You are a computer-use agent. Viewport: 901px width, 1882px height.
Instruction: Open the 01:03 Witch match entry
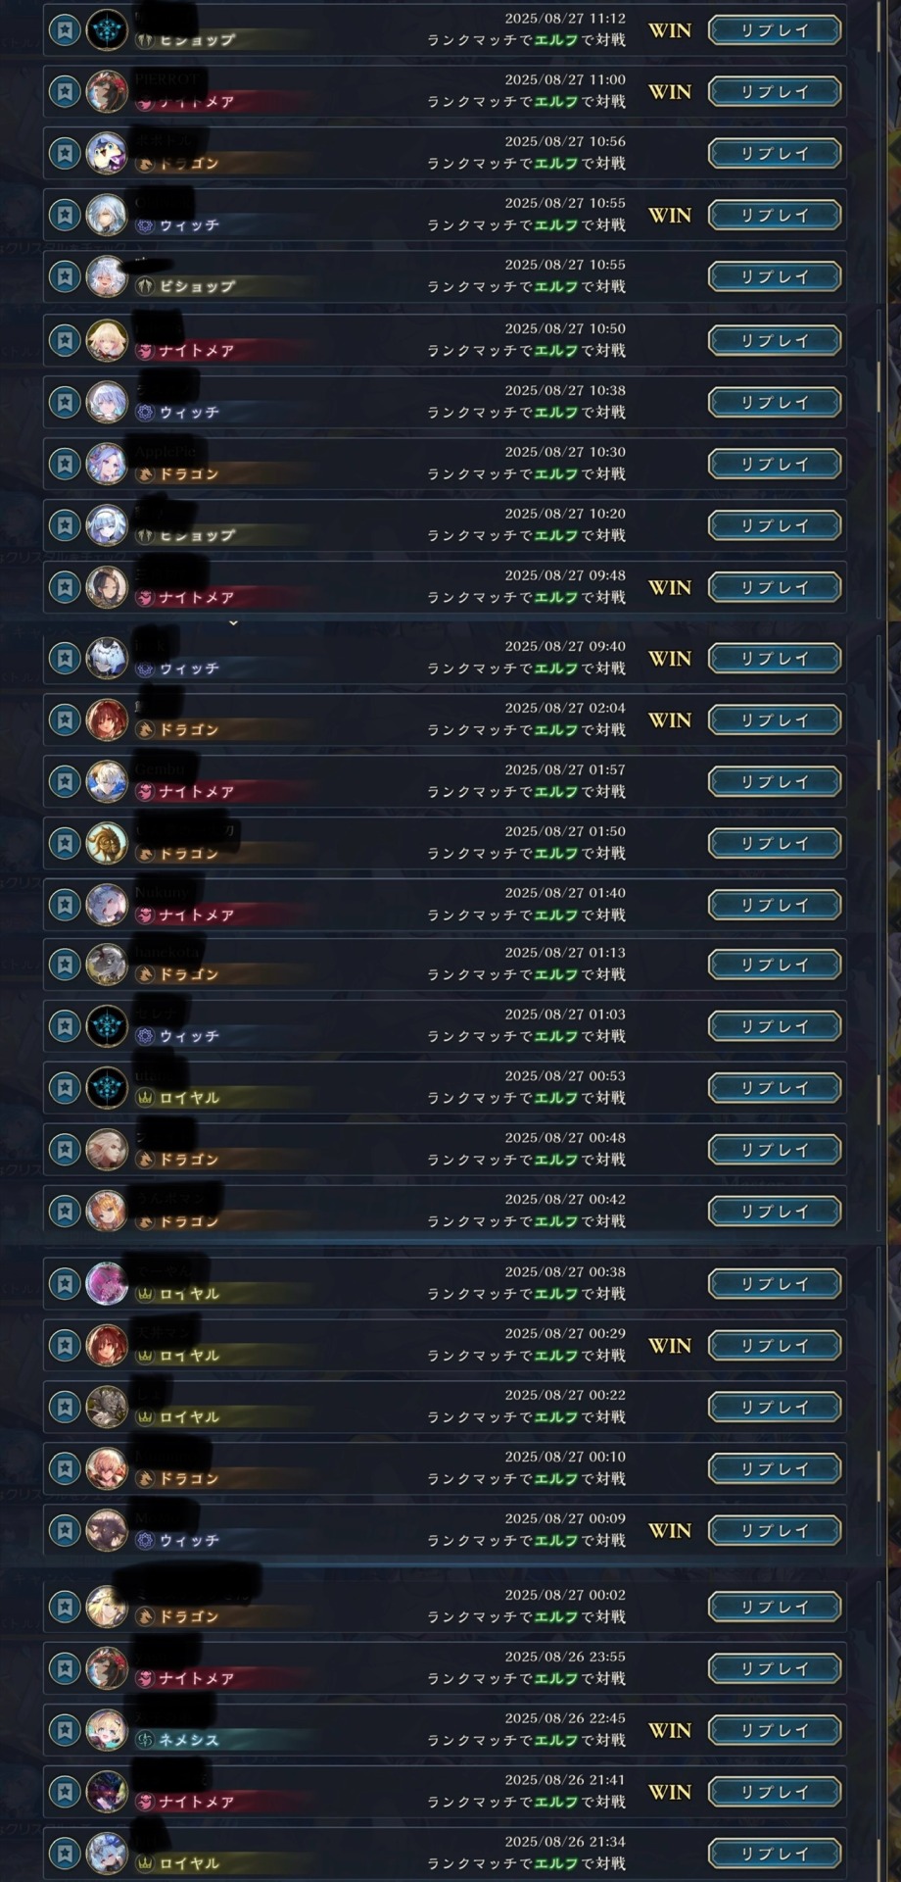[x=445, y=1026]
